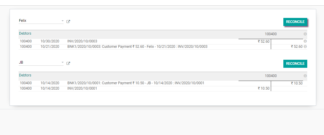
Task: Click info icon in Felix Debtors header
Action: pyautogui.click(x=305, y=34)
